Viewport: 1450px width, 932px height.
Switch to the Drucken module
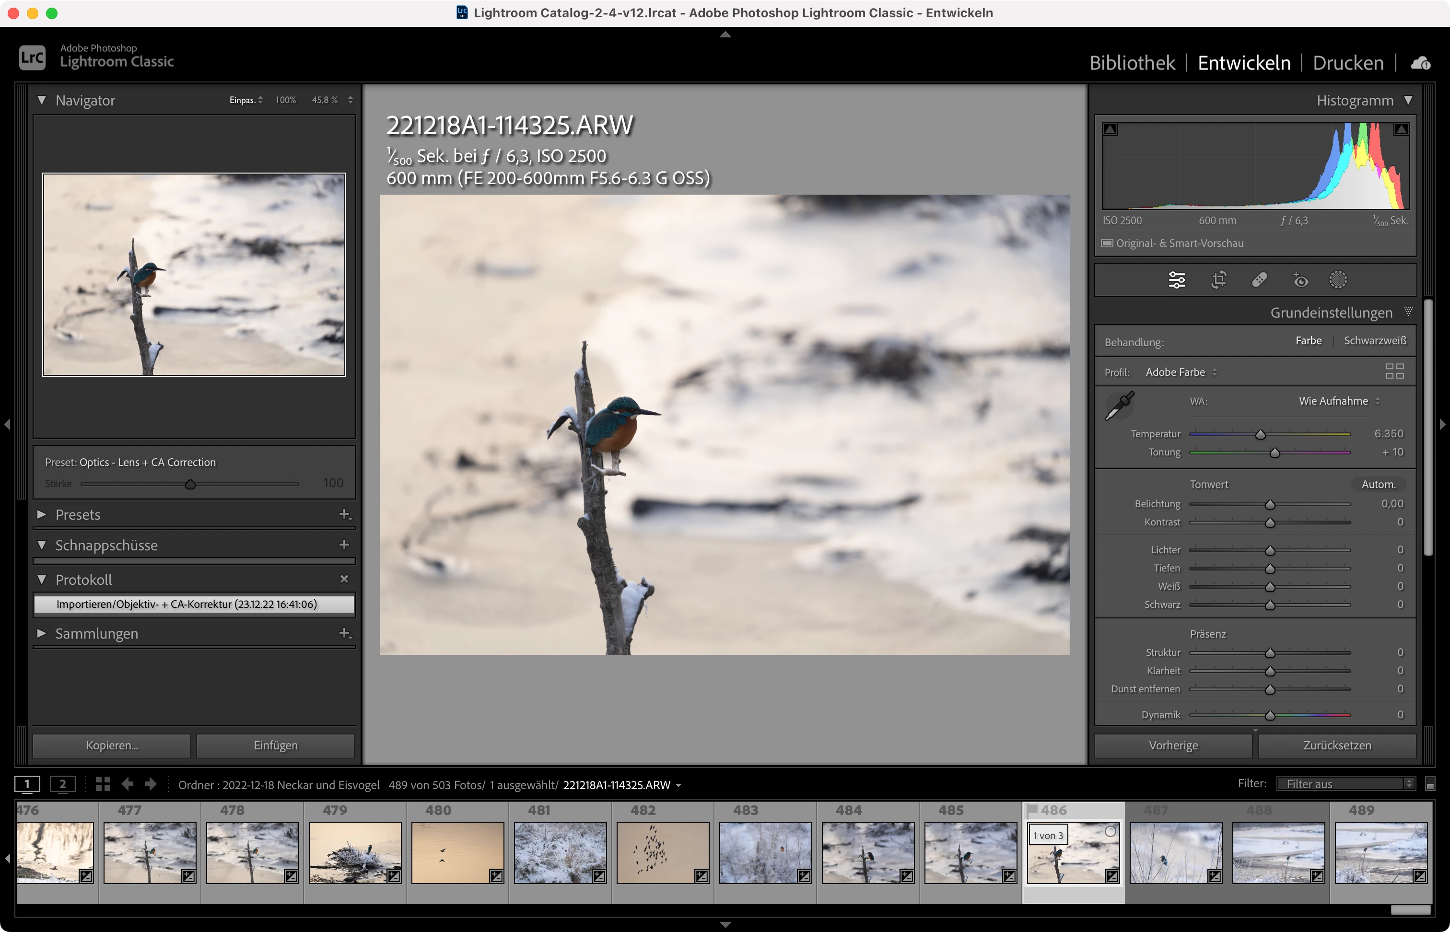pos(1348,63)
